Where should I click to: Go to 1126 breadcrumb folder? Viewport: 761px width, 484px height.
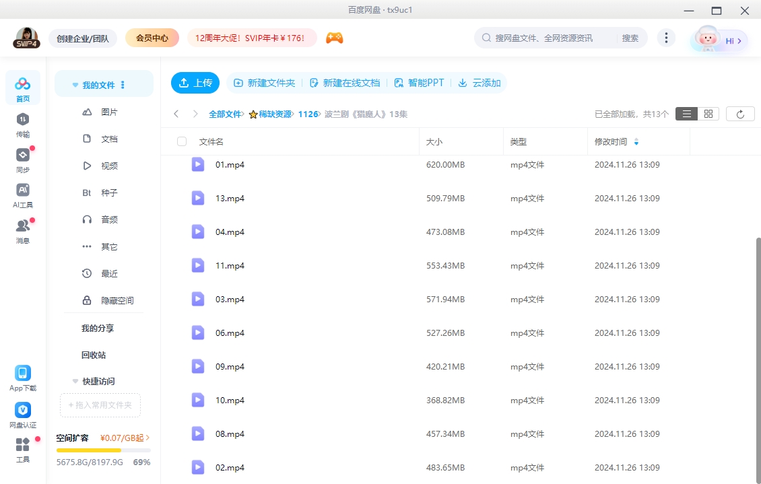coord(308,114)
